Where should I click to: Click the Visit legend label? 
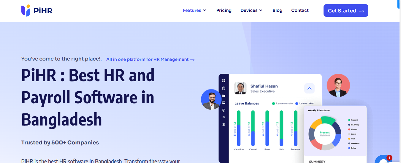point(353,139)
